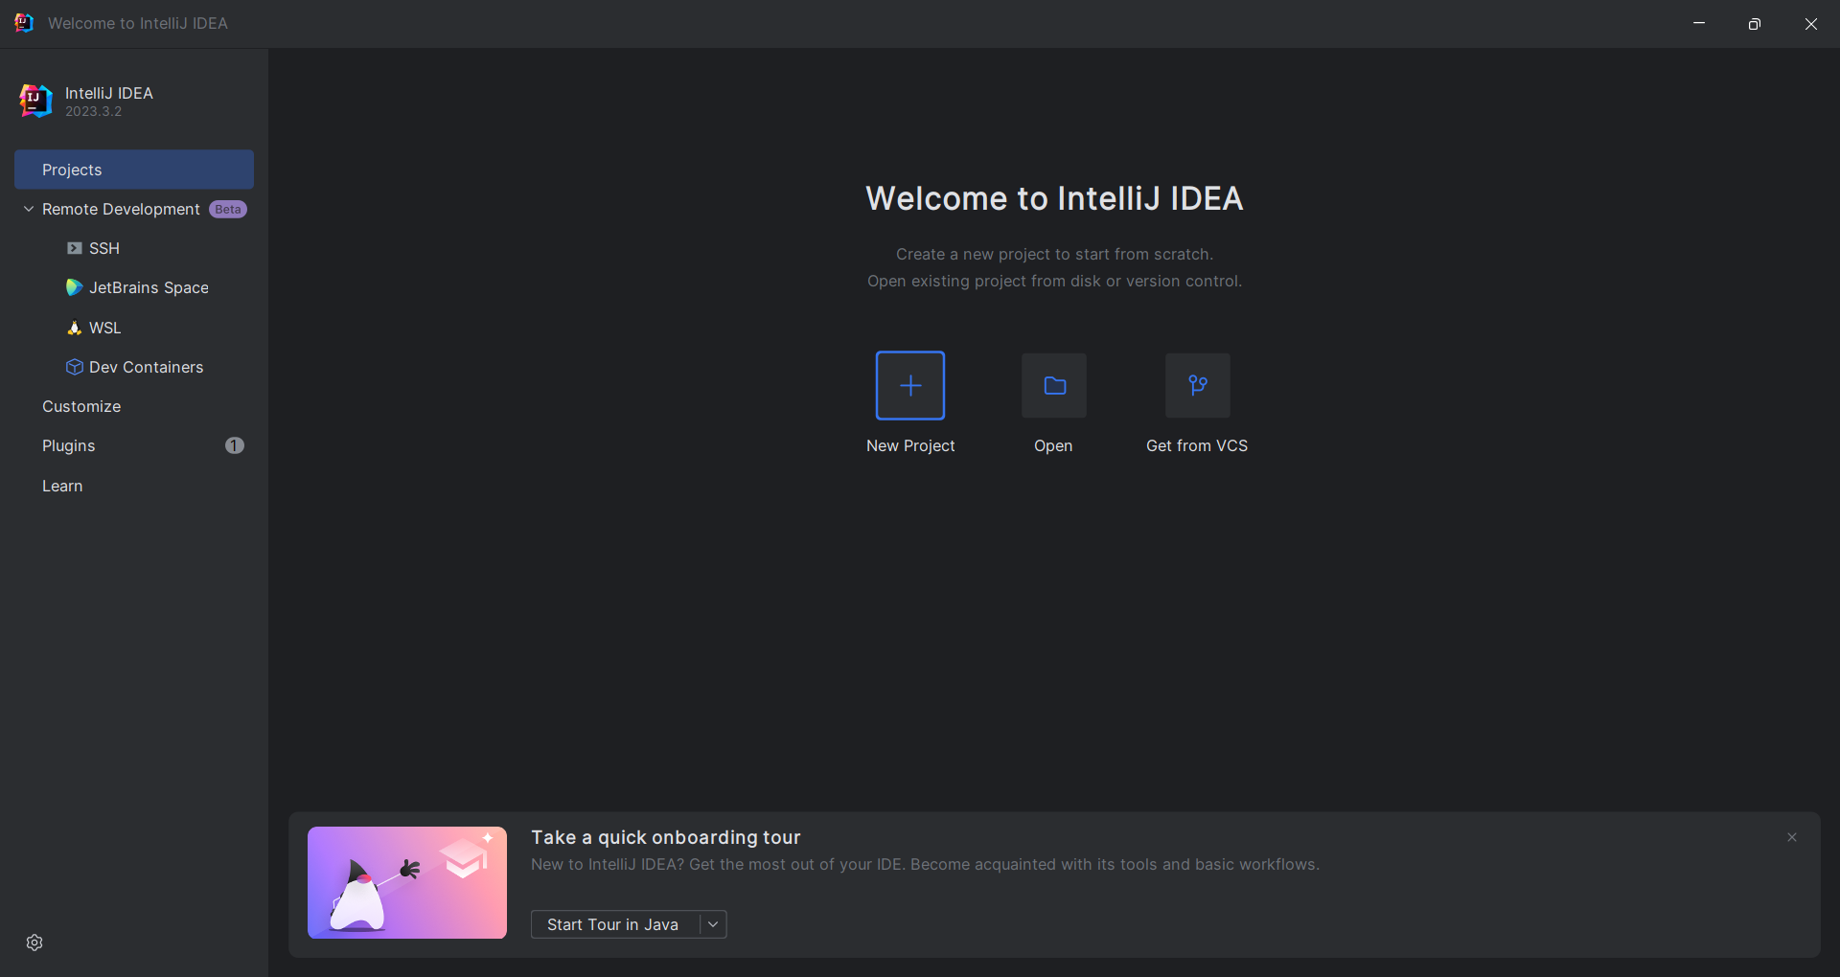Click the Take a quick onboarding tour heading

[666, 837]
